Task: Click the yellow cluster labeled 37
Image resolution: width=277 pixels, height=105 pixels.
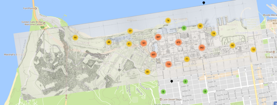Action: point(130,31)
